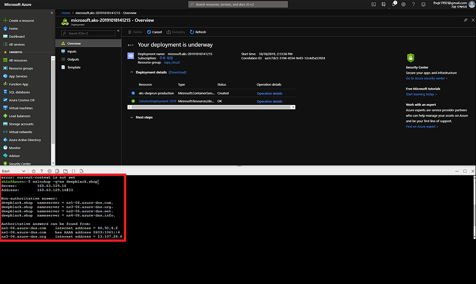Image resolution: width=476 pixels, height=284 pixels.
Task: Open the rapa_cloud resource group link
Action: (x=172, y=62)
